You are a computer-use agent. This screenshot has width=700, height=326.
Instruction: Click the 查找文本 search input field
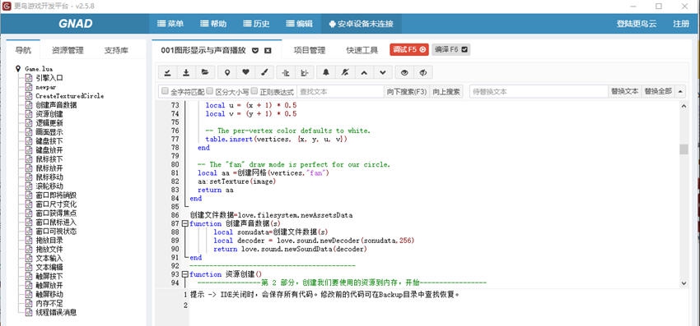pos(340,91)
